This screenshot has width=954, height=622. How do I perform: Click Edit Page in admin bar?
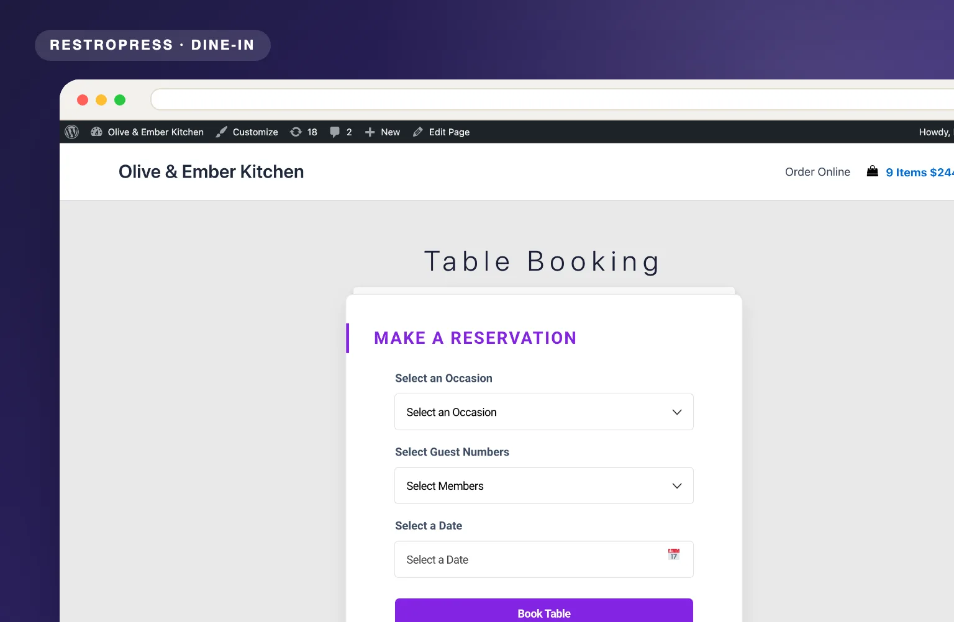(x=442, y=132)
